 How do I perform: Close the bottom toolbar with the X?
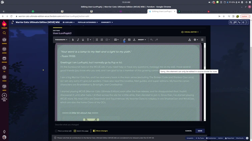[247, 138]
